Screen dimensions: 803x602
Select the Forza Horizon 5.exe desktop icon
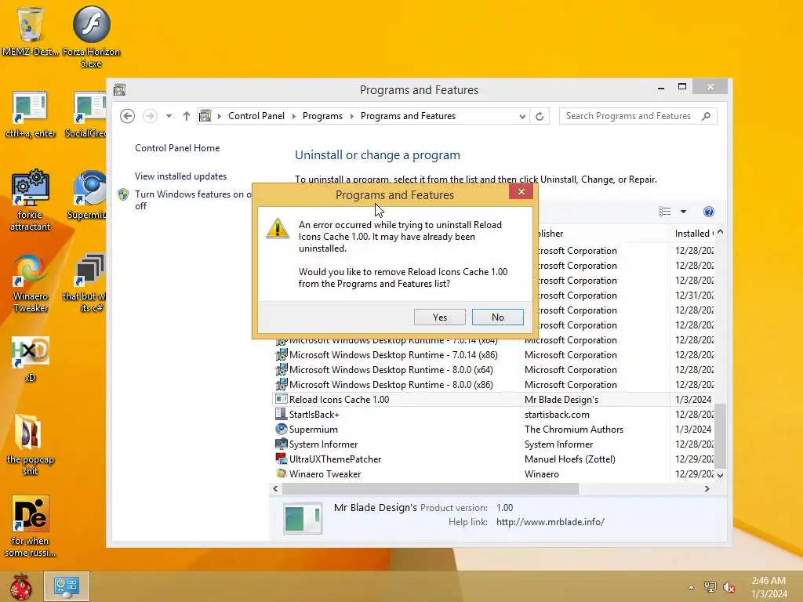[91, 37]
